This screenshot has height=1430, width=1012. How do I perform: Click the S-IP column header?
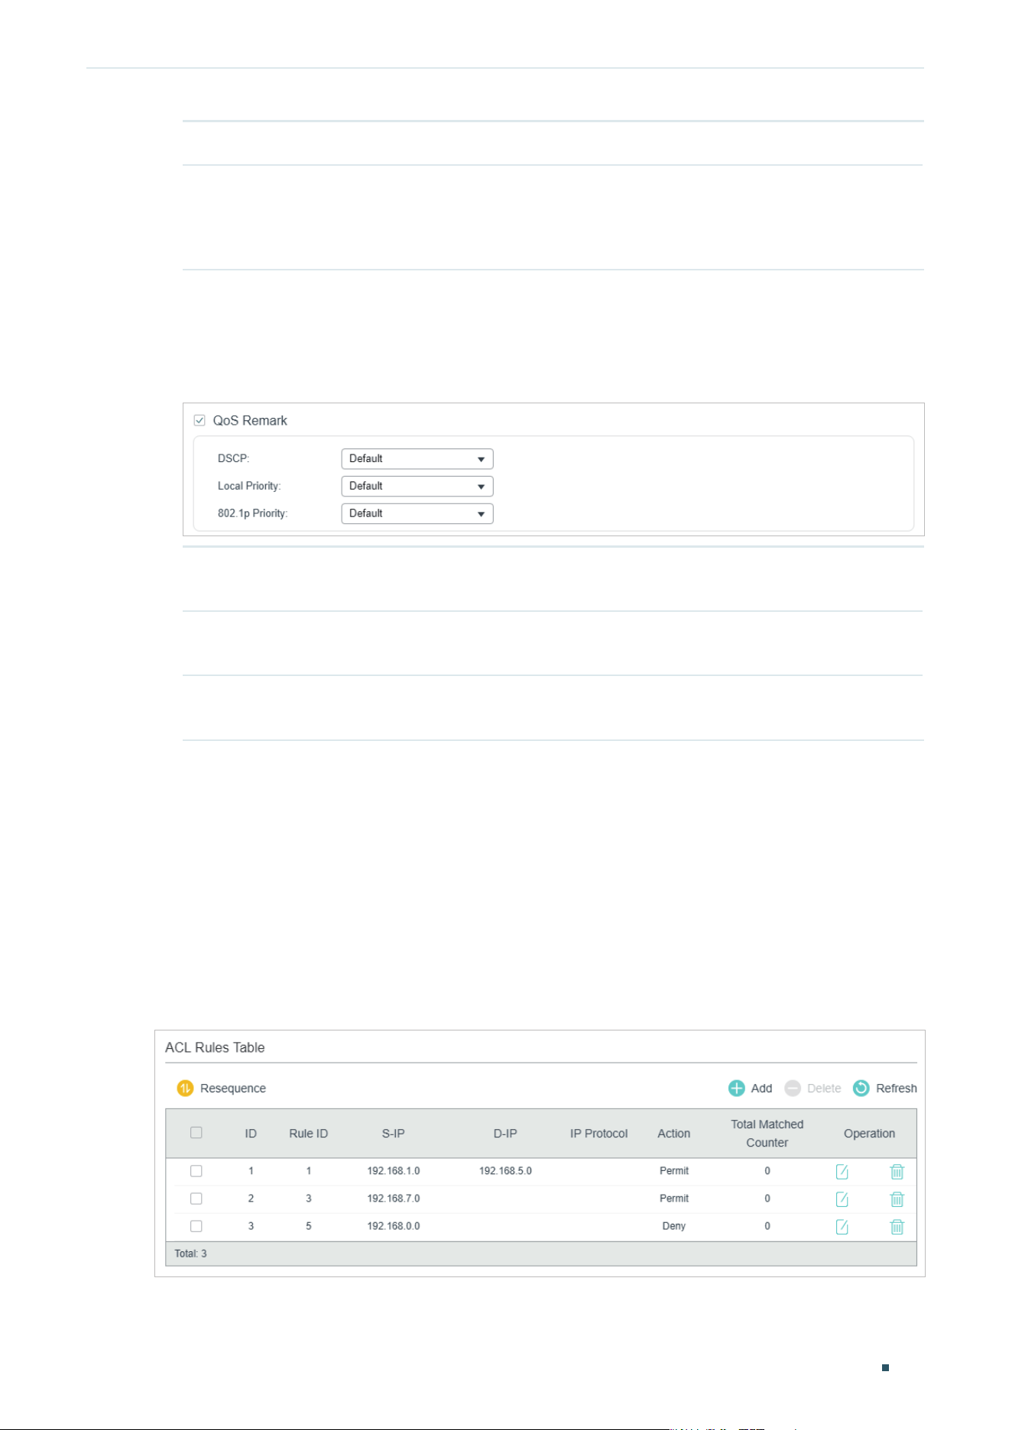coord(394,1134)
